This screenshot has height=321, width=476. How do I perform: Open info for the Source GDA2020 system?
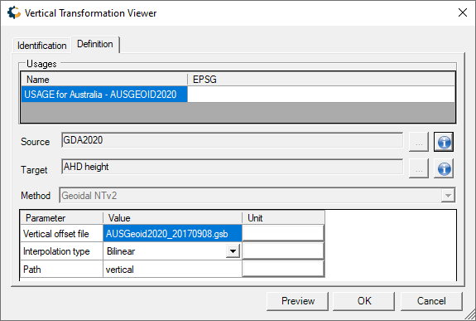(444, 142)
